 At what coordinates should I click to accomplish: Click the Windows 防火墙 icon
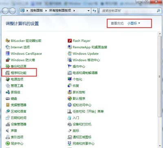[8, 60]
